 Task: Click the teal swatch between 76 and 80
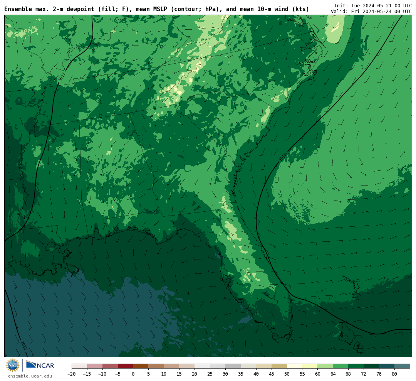click(x=387, y=366)
